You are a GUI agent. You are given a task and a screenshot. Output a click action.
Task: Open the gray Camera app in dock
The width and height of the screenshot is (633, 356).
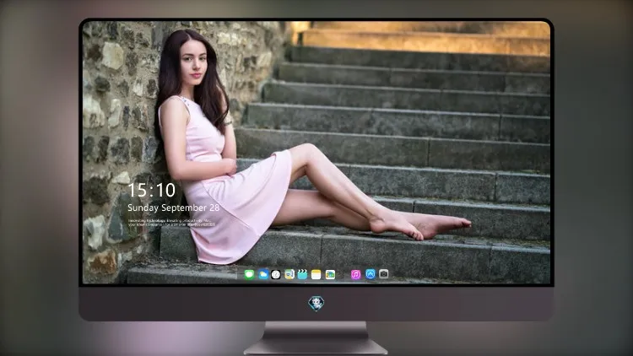[383, 274]
